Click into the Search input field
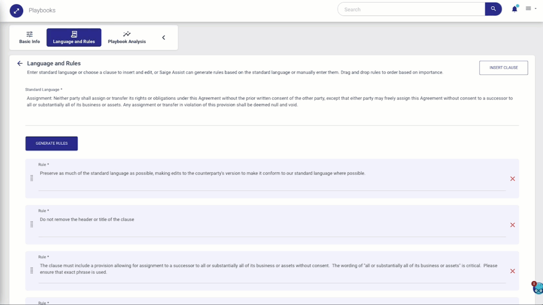The image size is (543, 305). click(411, 9)
